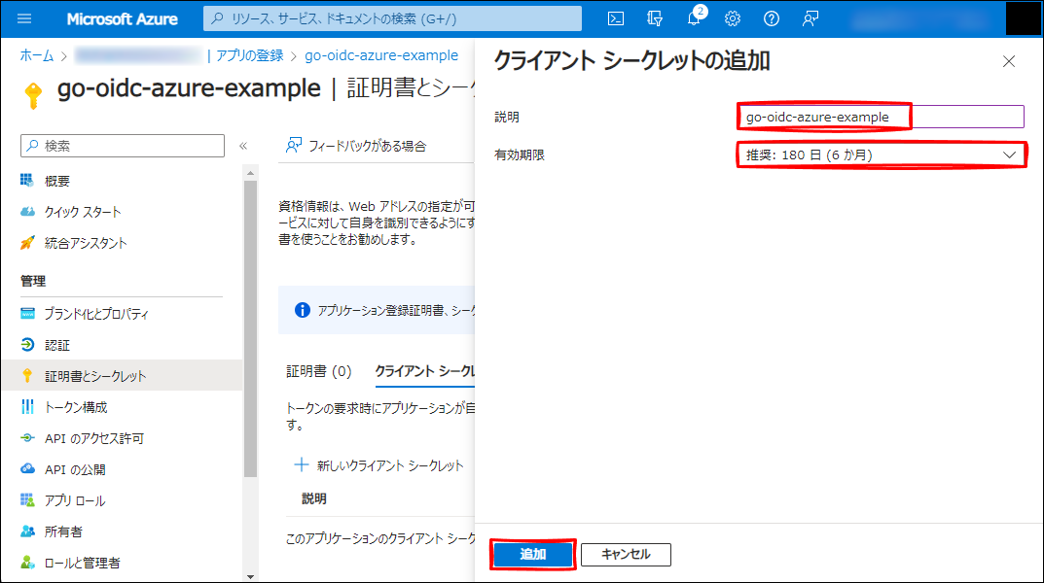The image size is (1044, 583).
Task: Open the help question mark icon
Action: (772, 18)
